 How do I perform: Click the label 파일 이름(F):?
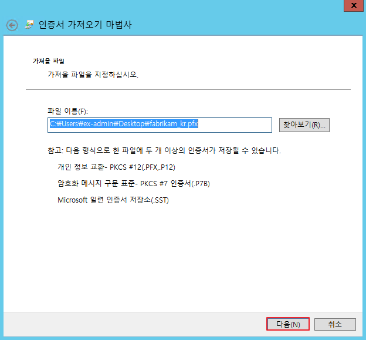point(67,111)
